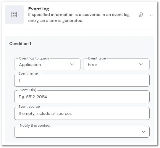
Task: Click into the Event ID(s) field
Action: point(82,97)
